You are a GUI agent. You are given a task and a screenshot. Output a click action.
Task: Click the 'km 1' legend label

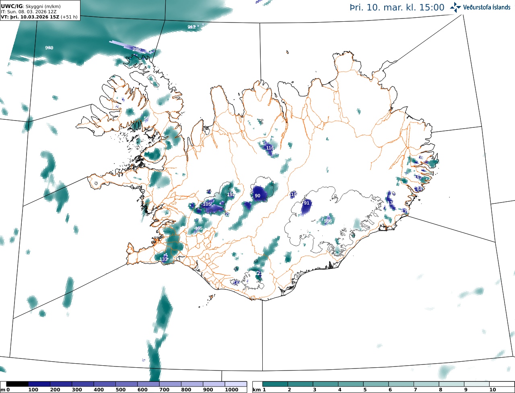pos(259,390)
